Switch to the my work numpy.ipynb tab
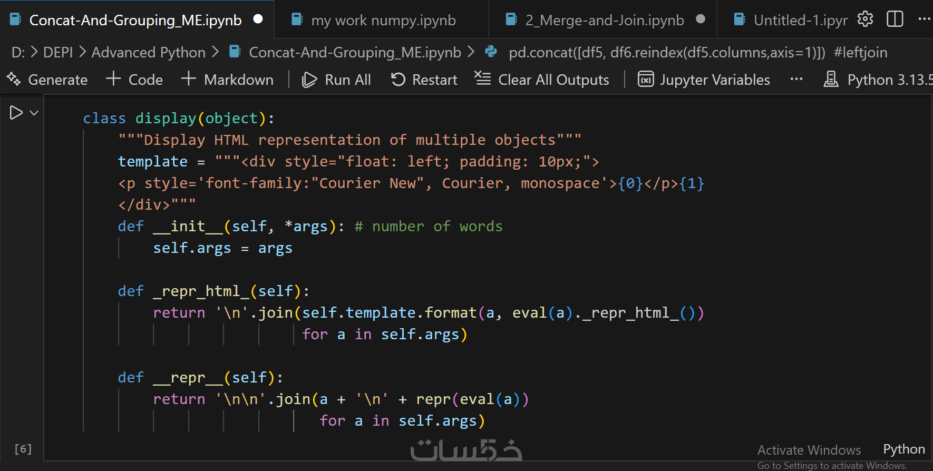933x471 pixels. (x=383, y=20)
